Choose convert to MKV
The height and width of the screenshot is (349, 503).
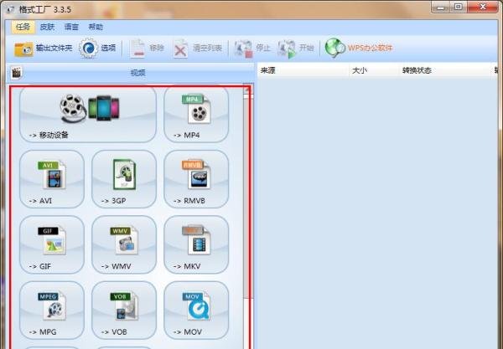point(196,244)
